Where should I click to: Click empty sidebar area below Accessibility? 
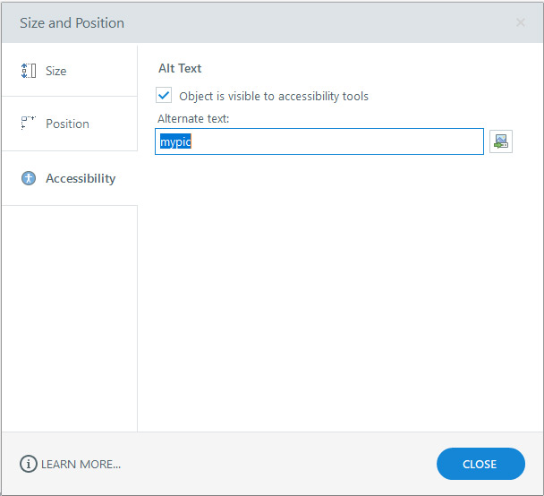click(70, 318)
